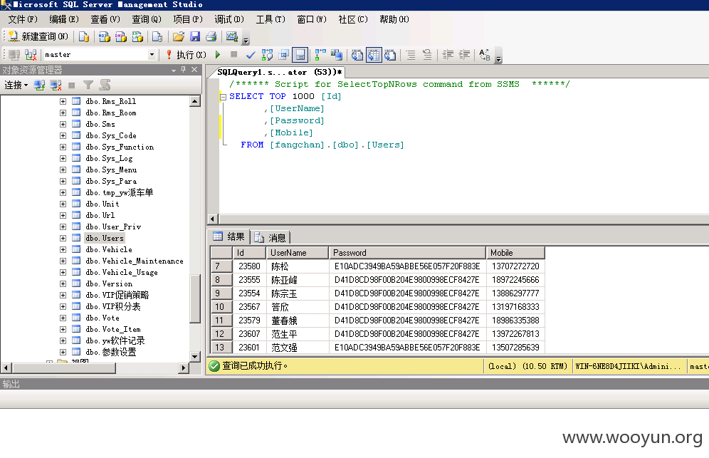Click row header 7 in results grid
This screenshot has width=709, height=458.
(x=221, y=266)
